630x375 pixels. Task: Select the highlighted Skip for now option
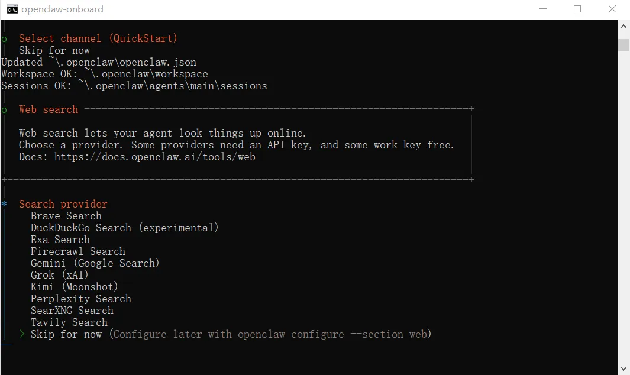(x=66, y=334)
